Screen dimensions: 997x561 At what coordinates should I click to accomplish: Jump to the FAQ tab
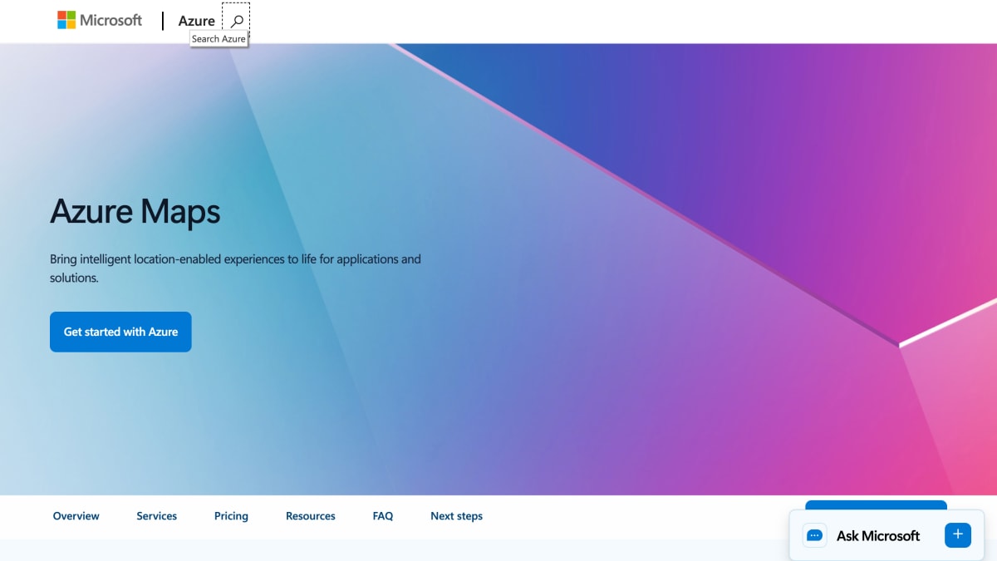383,516
